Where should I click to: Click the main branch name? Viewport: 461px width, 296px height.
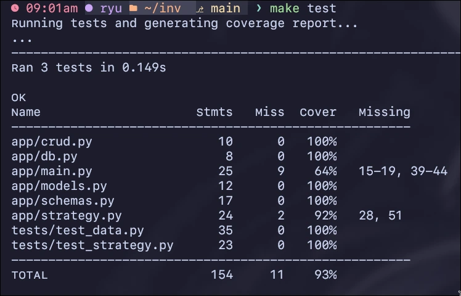point(226,8)
